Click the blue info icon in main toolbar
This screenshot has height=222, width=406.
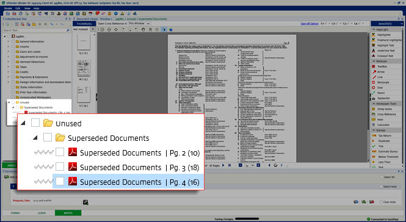(129, 13)
